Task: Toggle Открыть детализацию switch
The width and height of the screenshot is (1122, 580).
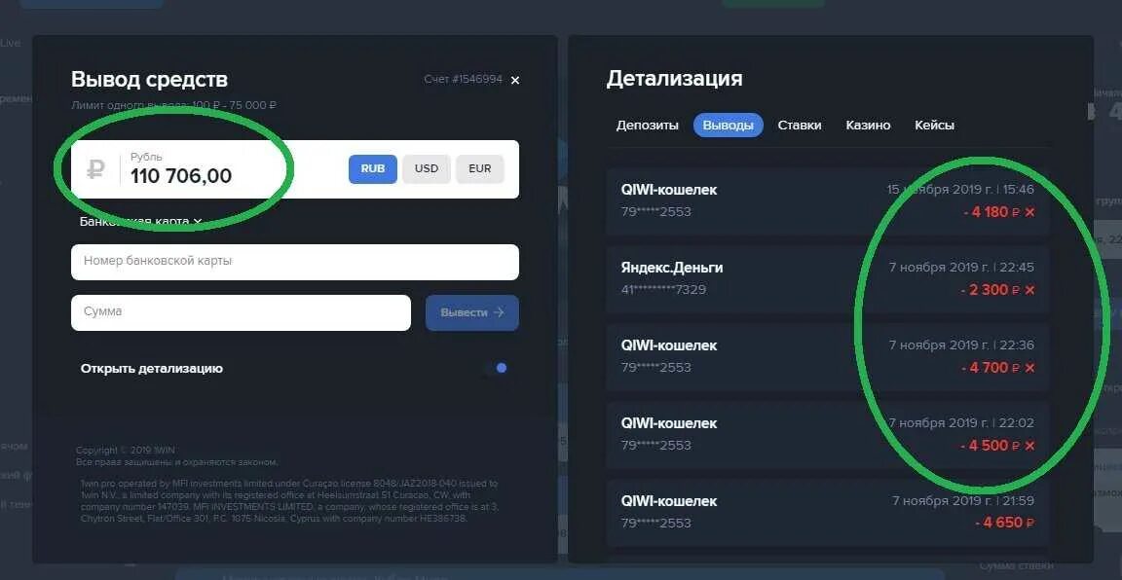Action: [x=495, y=368]
